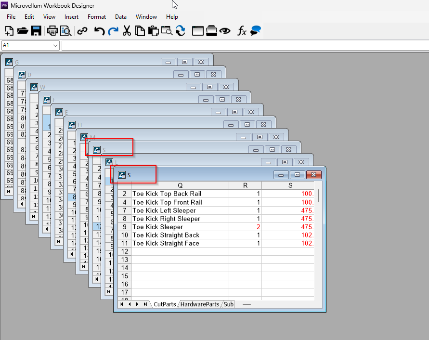The image size is (429, 340).
Task: Select column Q header
Action: (x=180, y=185)
